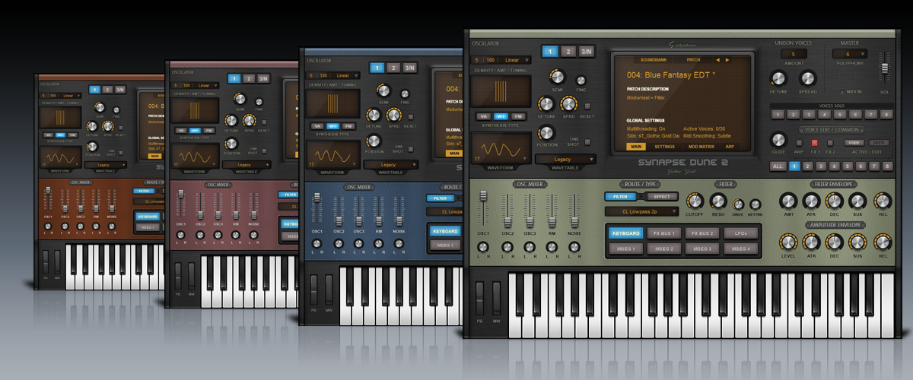Adjust the master VOL slider
The height and width of the screenshot is (380, 913).
coord(883,67)
